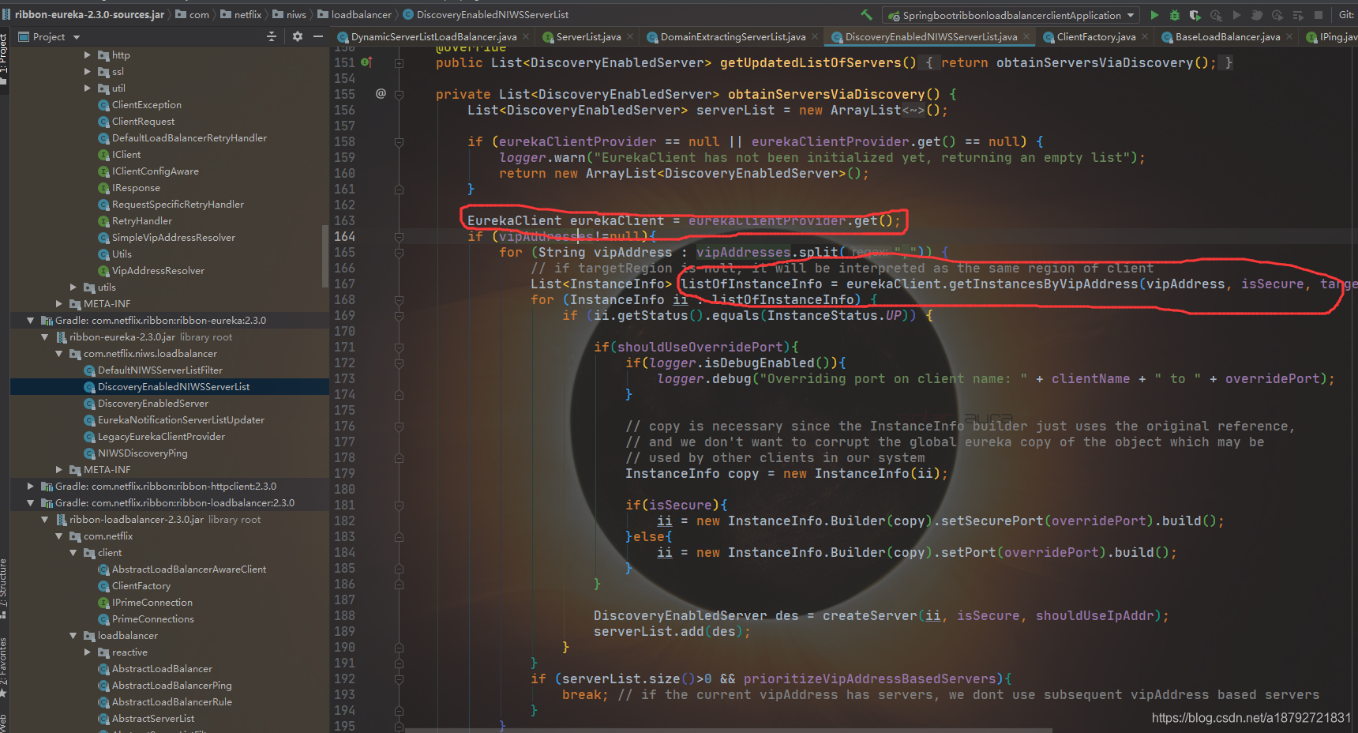Select the loadbalancer breadcrumb in the navigation bar
The image size is (1358, 733).
[x=361, y=15]
